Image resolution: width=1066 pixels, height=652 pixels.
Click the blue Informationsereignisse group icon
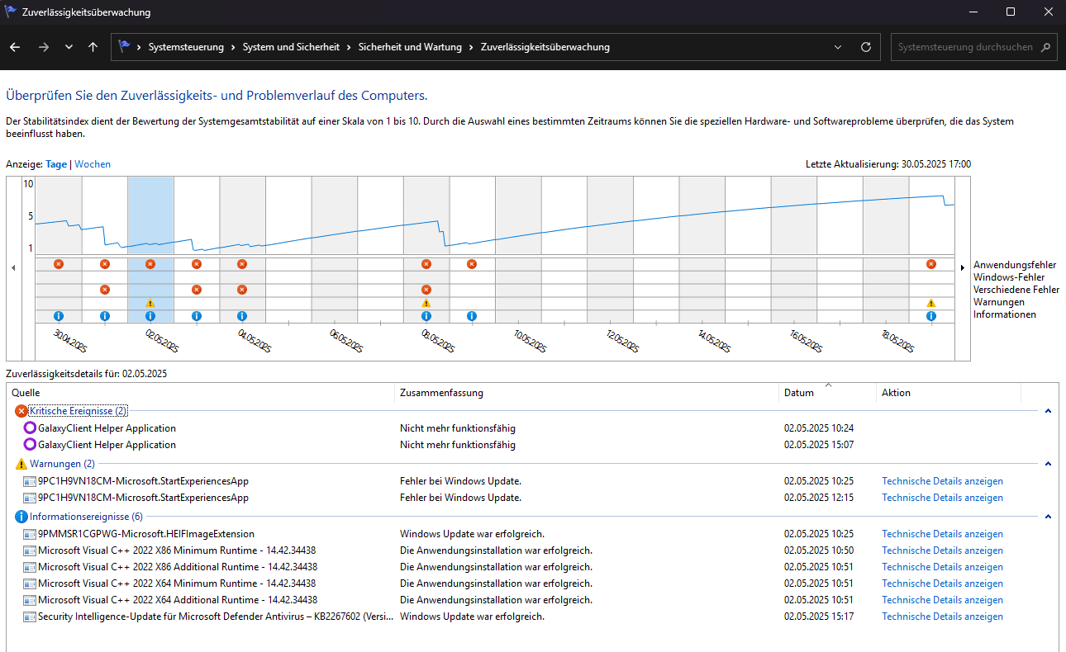[21, 517]
